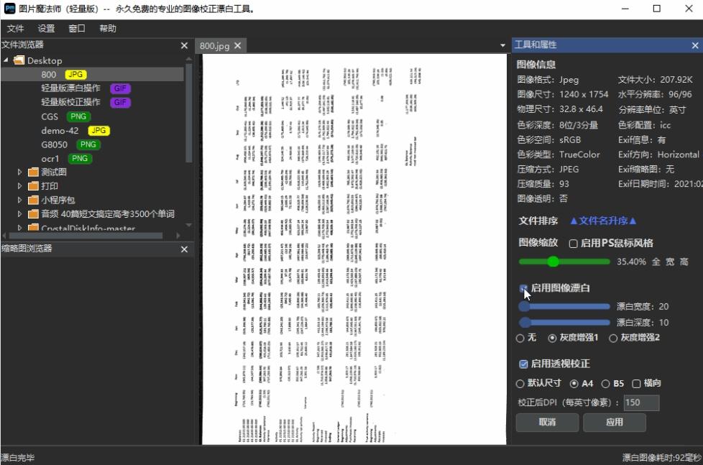The width and height of the screenshot is (703, 465).
Task: Expand the 测试图 folder in file browser
Action: click(x=19, y=172)
